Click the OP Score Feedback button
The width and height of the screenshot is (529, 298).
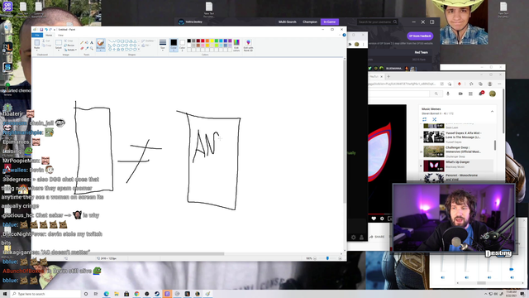pos(420,36)
